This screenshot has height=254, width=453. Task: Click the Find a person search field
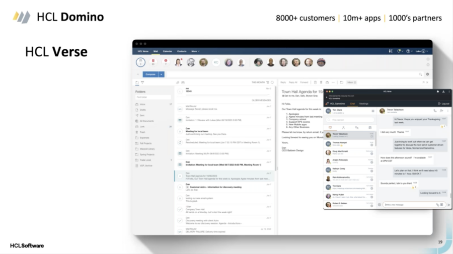click(x=350, y=120)
